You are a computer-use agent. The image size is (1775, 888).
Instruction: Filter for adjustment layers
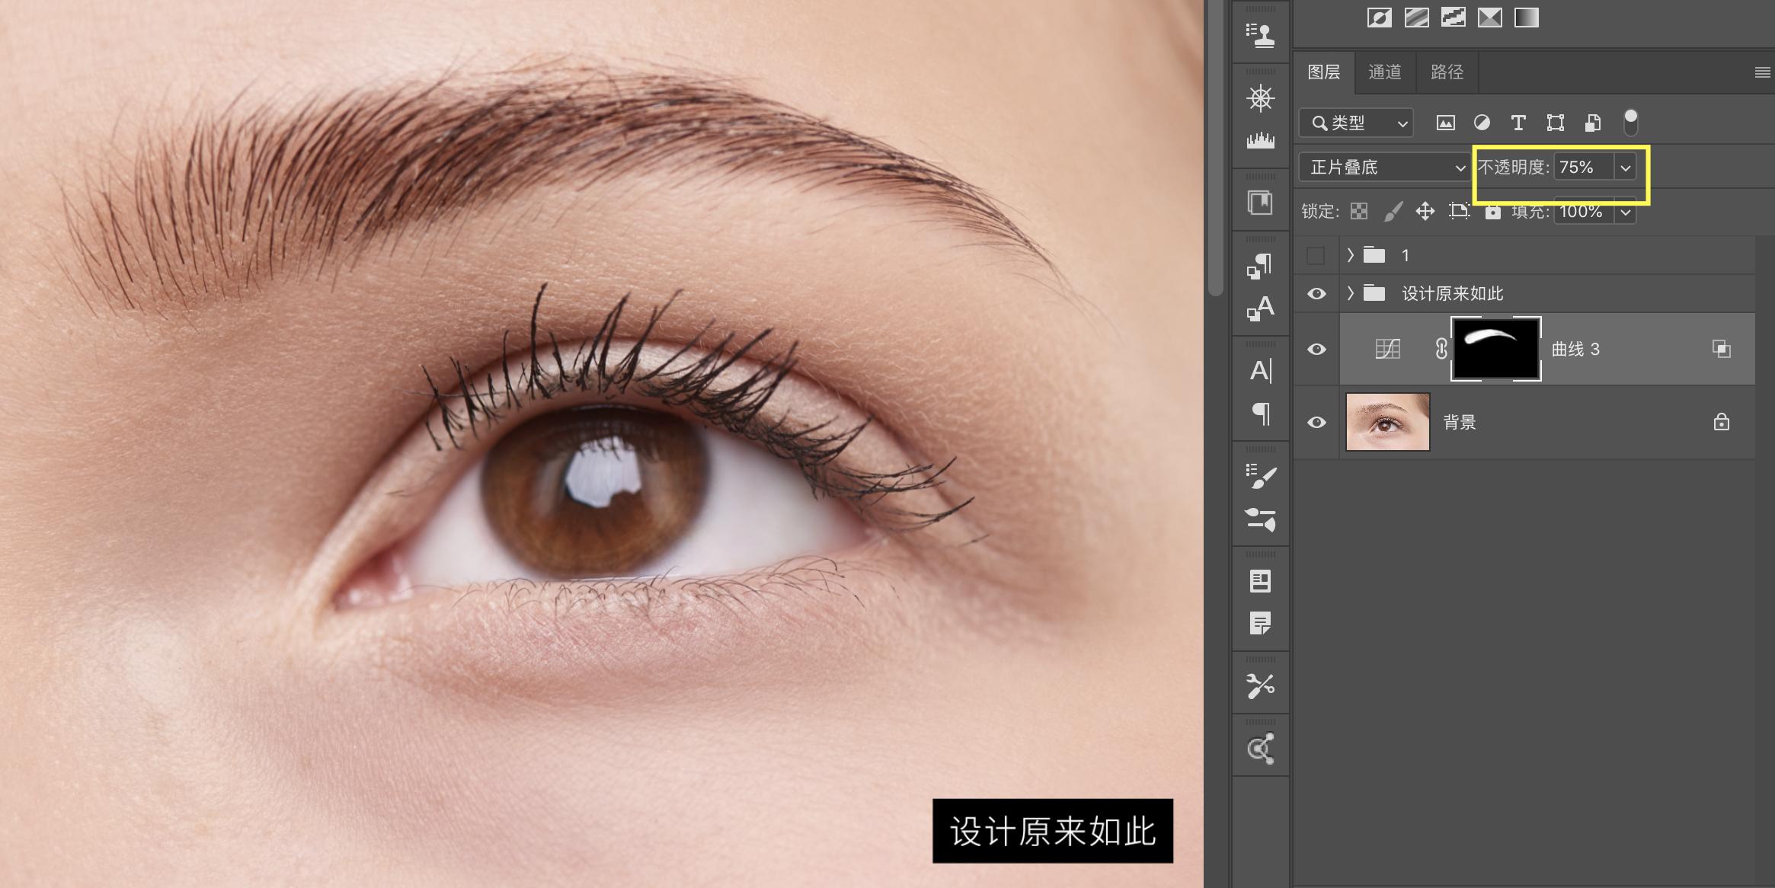1481,123
